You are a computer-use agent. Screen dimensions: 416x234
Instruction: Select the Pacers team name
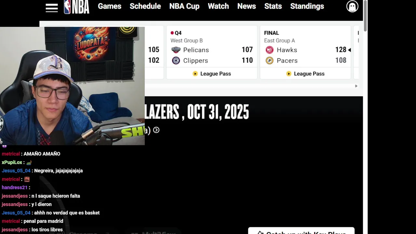(x=287, y=60)
